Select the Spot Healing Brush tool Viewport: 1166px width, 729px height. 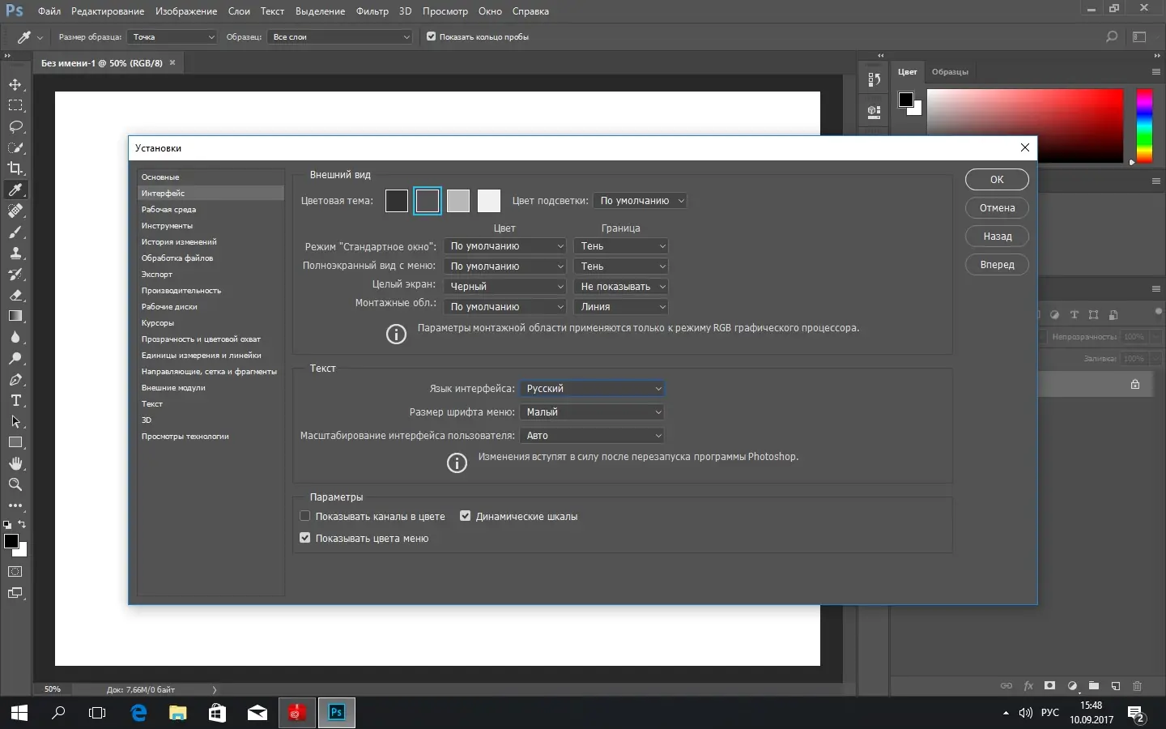15,211
